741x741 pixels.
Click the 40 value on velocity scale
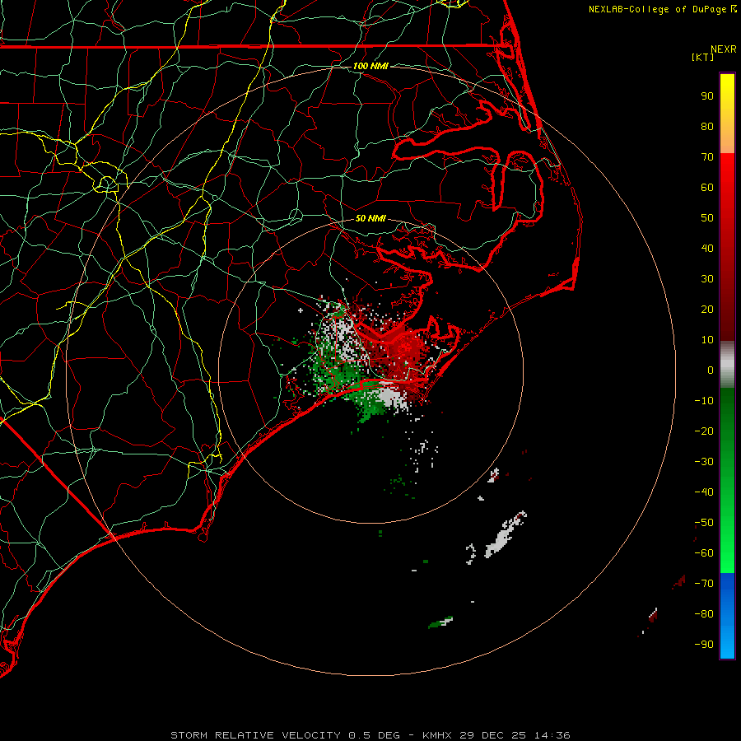707,249
